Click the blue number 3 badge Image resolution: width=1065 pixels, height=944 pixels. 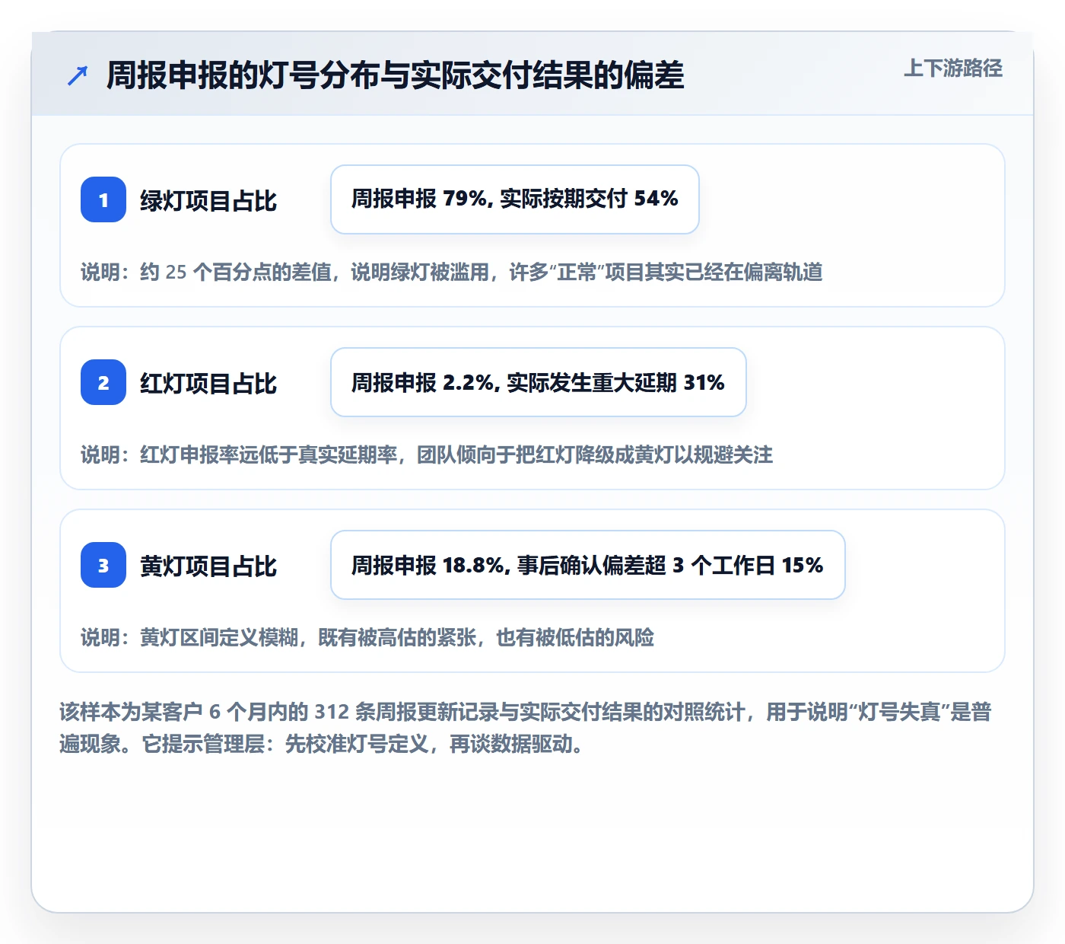pos(103,565)
